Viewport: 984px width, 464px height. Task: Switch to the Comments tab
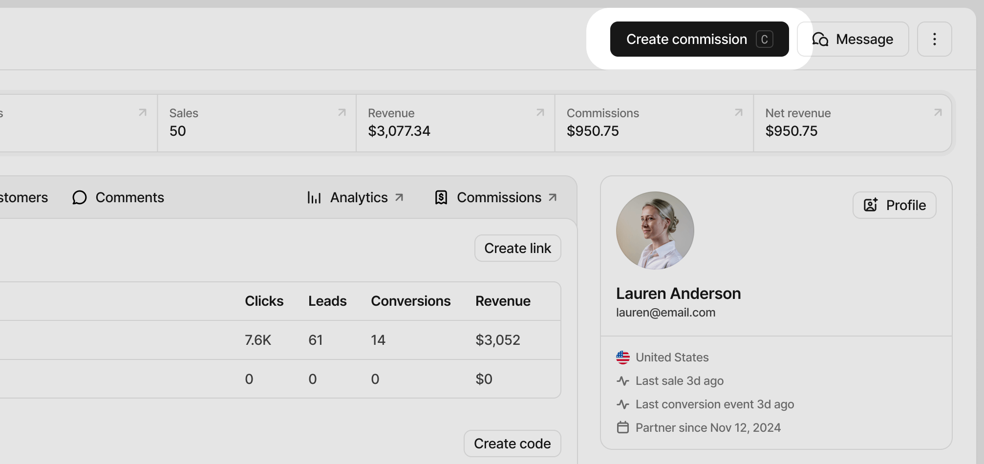tap(118, 197)
